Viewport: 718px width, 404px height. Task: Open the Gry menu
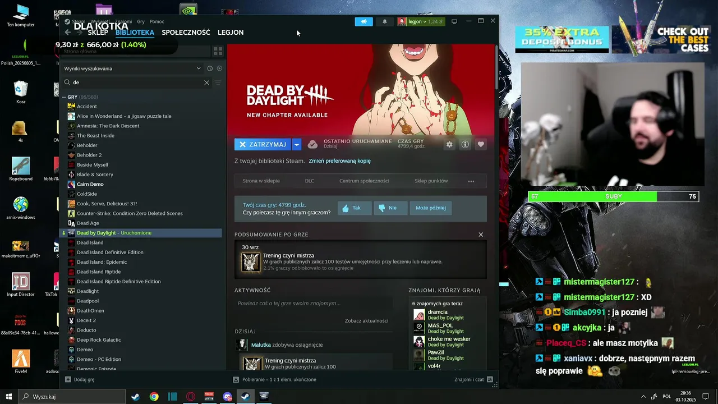click(x=141, y=21)
